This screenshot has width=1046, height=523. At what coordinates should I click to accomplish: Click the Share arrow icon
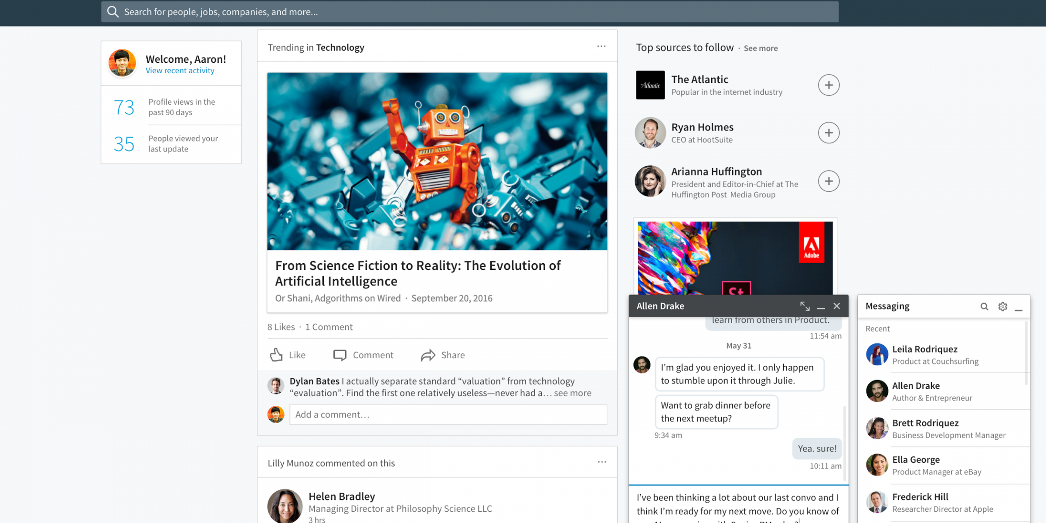tap(428, 355)
